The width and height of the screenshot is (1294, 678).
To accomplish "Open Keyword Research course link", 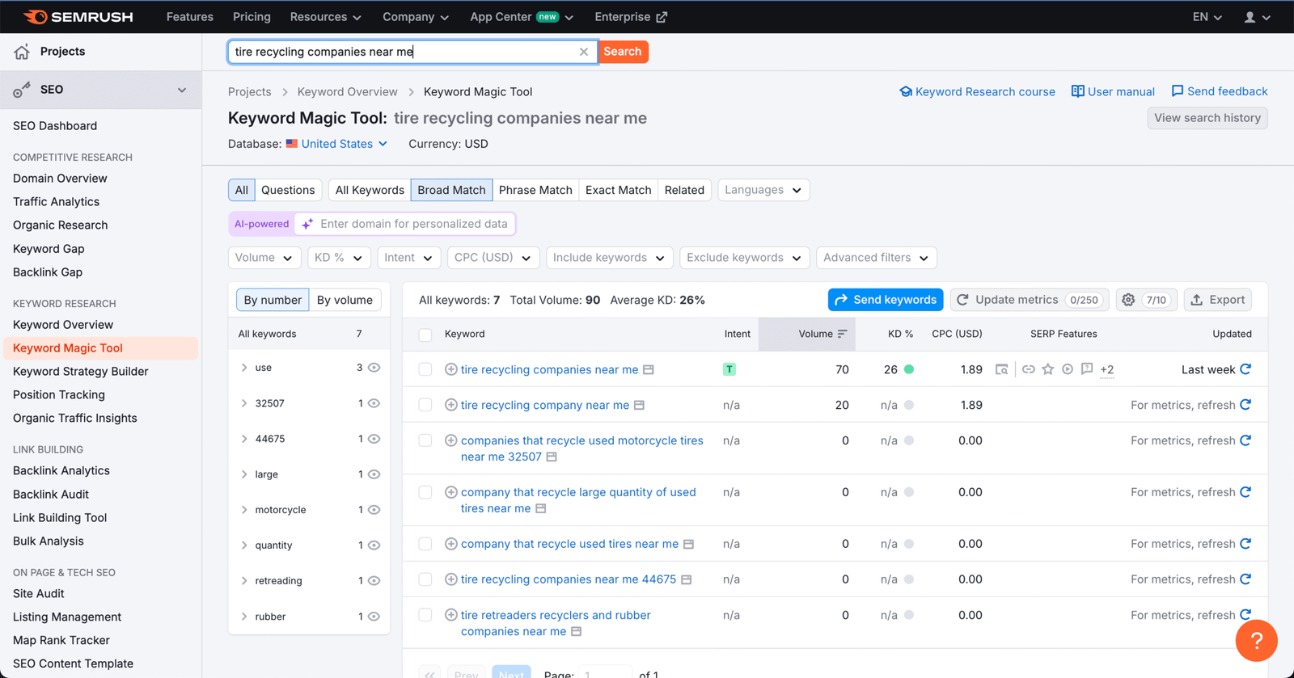I will [977, 92].
